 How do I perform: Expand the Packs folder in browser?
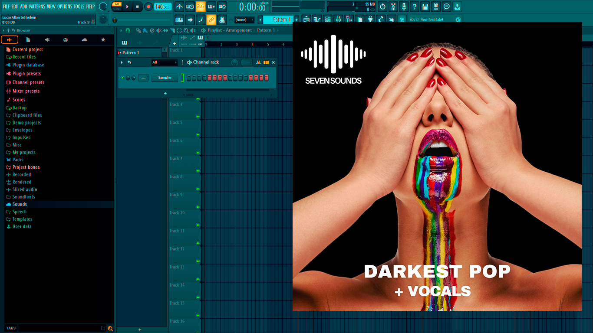coord(18,160)
